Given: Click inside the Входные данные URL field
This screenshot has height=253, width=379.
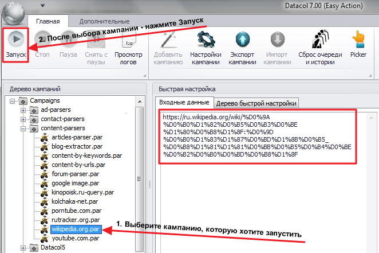Looking at the screenshot, I should coord(258,137).
